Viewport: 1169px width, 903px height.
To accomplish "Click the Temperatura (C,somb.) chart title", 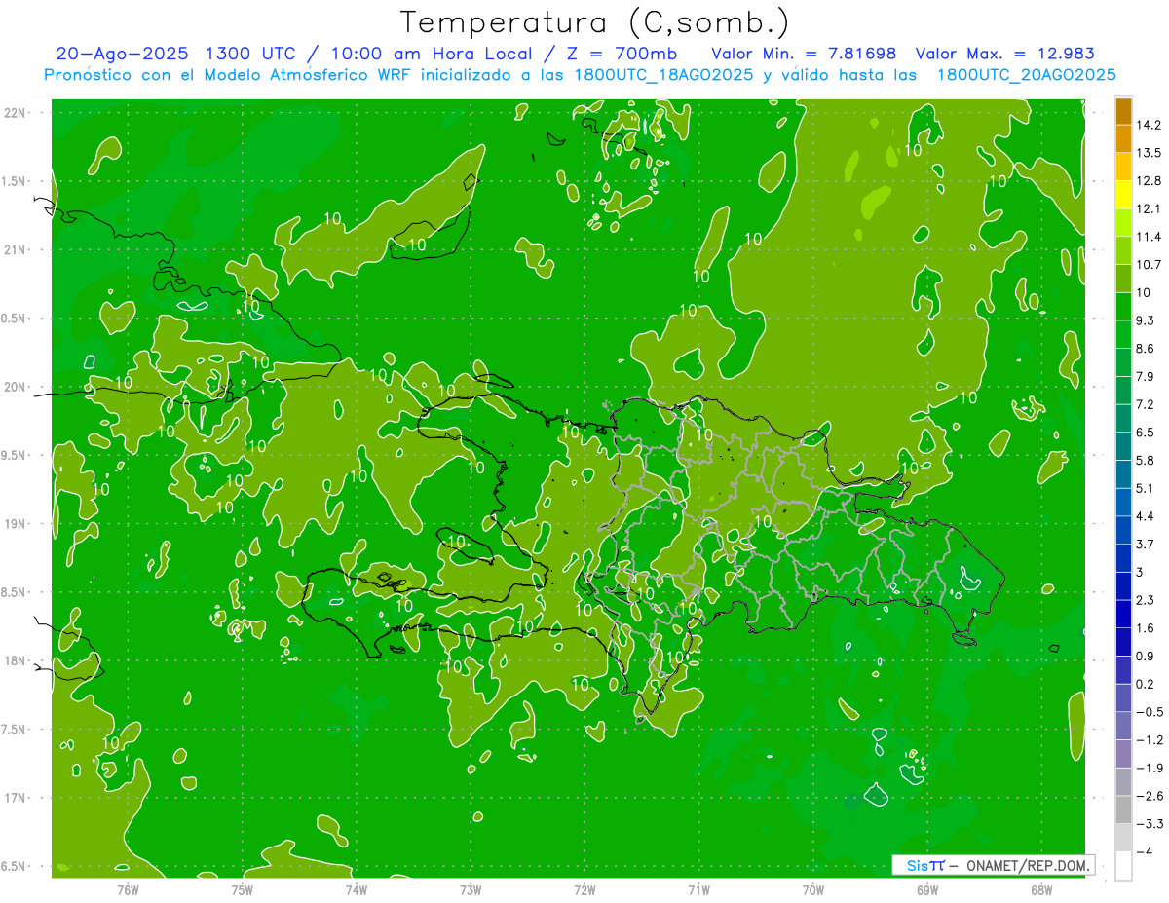I will pos(594,22).
